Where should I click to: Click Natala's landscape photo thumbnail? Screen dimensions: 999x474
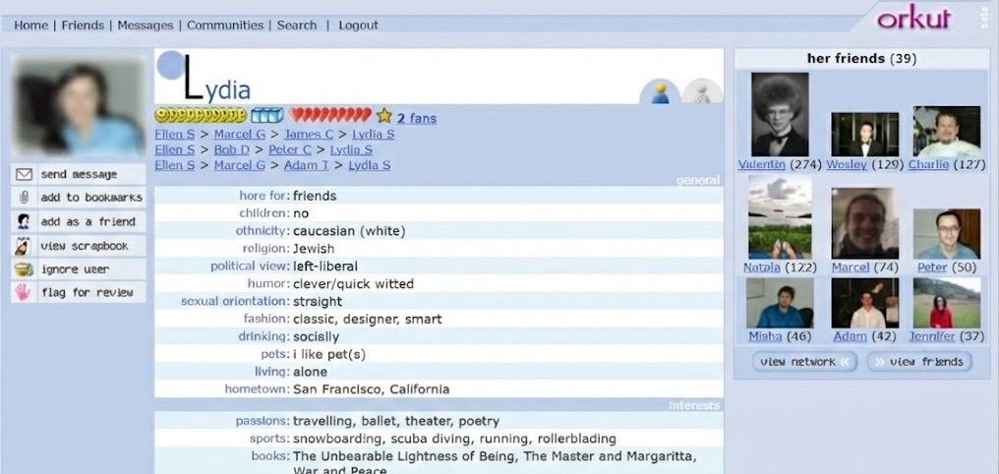(780, 216)
